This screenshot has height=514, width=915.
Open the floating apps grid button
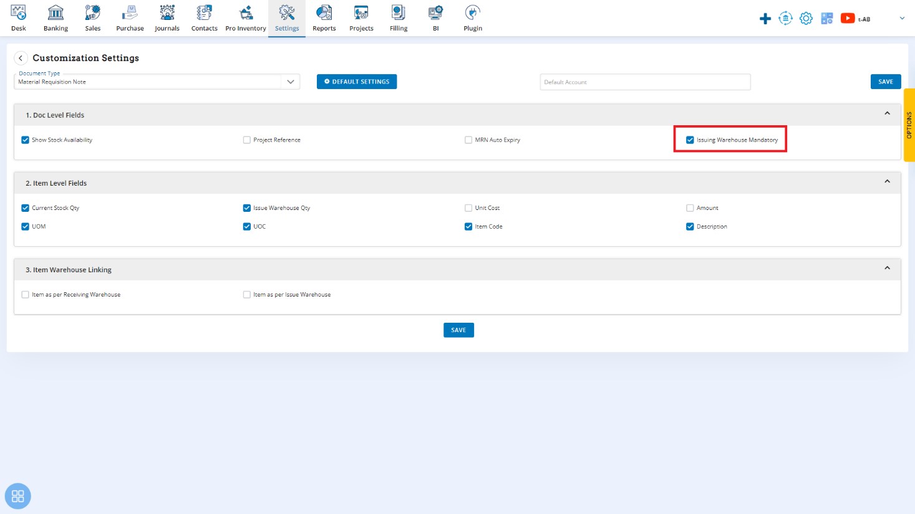click(x=18, y=496)
